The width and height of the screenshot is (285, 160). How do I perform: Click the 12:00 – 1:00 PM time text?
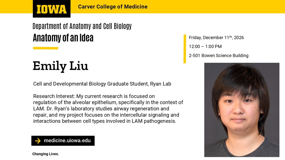[x=205, y=47]
